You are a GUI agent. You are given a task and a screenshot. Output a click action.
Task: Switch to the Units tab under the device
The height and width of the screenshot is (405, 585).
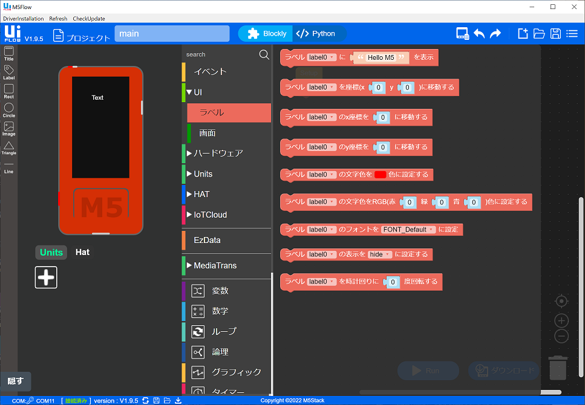(x=51, y=253)
